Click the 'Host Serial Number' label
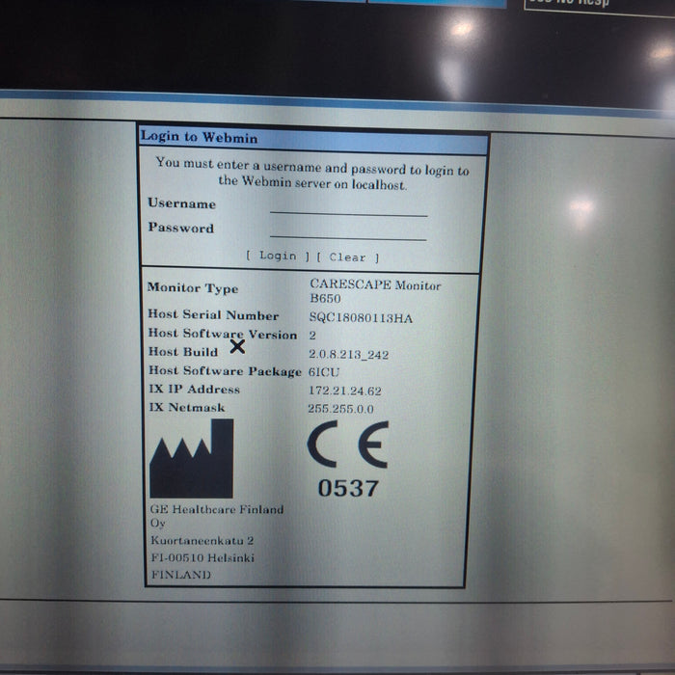675x675 pixels. point(213,314)
